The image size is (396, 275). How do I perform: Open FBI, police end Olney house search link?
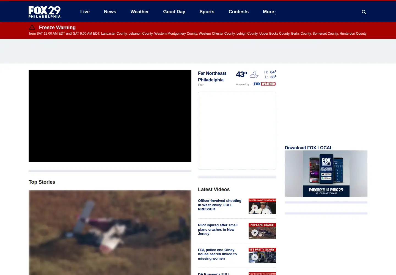(217, 254)
